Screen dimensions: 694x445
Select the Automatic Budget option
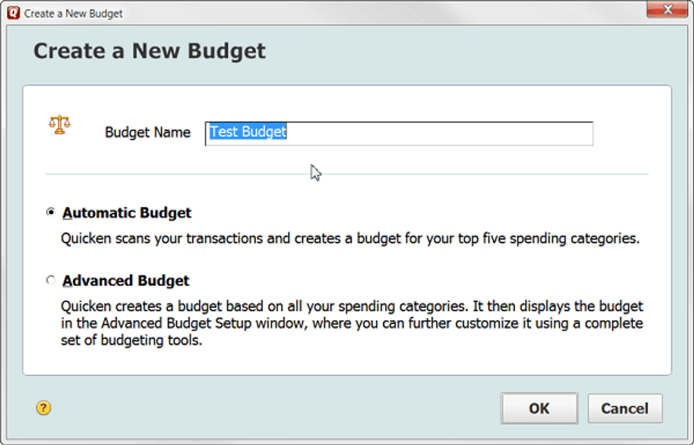click(51, 212)
